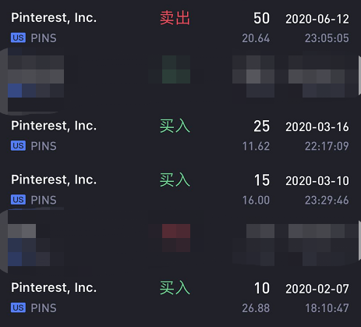Click the date 2020-03-16

[317, 127]
